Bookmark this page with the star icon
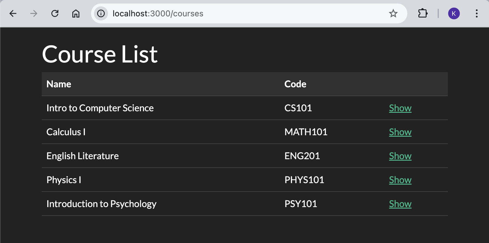This screenshot has height=243, width=489. 393,13
